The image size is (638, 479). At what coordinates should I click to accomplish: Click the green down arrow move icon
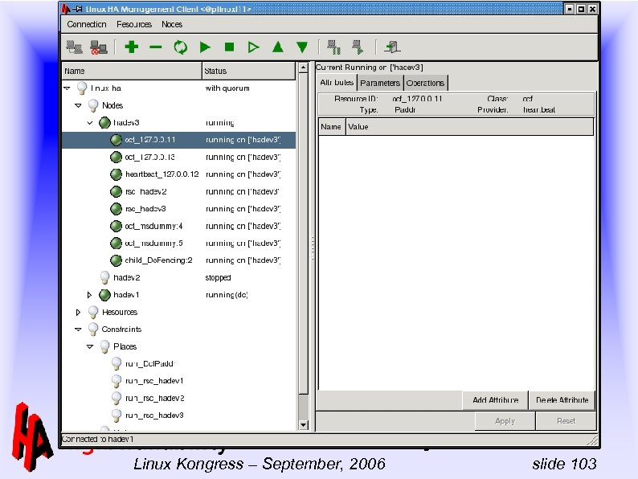[302, 47]
